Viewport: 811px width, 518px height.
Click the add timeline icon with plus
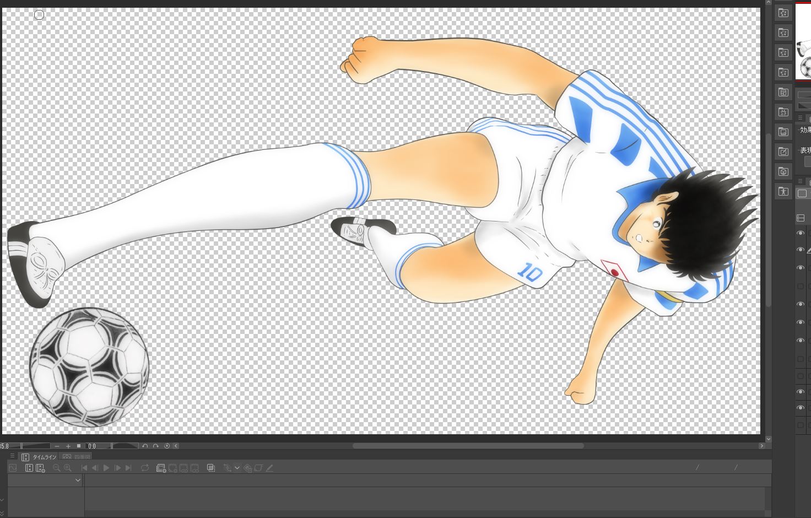40,468
